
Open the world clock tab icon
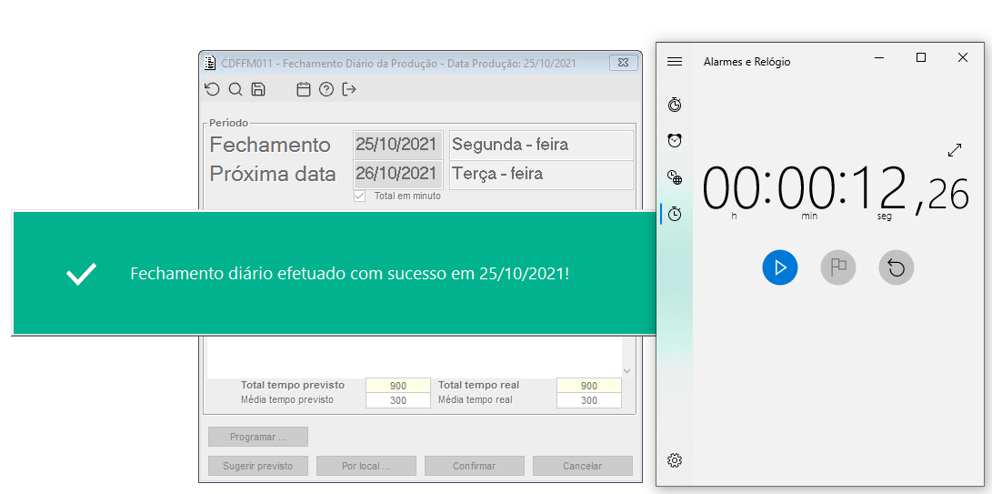675,177
